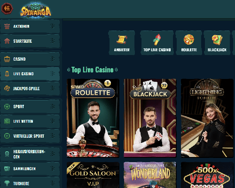Viewport: 235px width, 188px height.
Task: Launch the Ruby Blackjack game
Action: 150,118
